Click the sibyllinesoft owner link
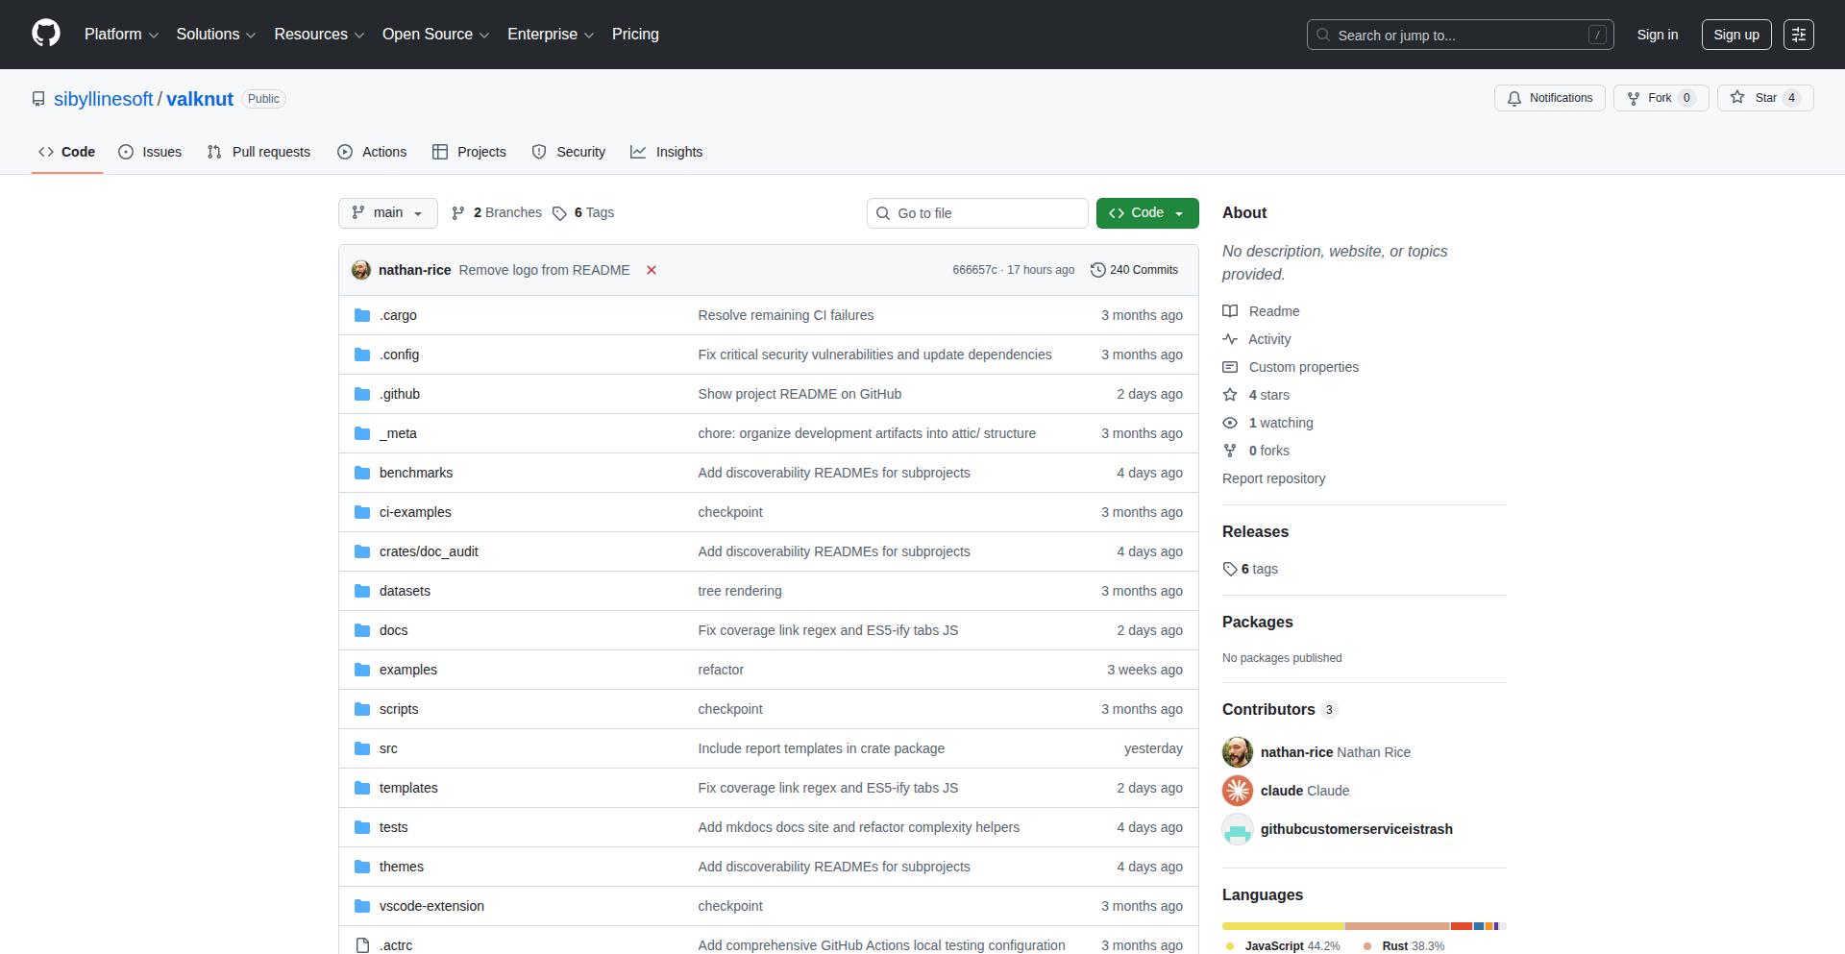 (x=103, y=99)
